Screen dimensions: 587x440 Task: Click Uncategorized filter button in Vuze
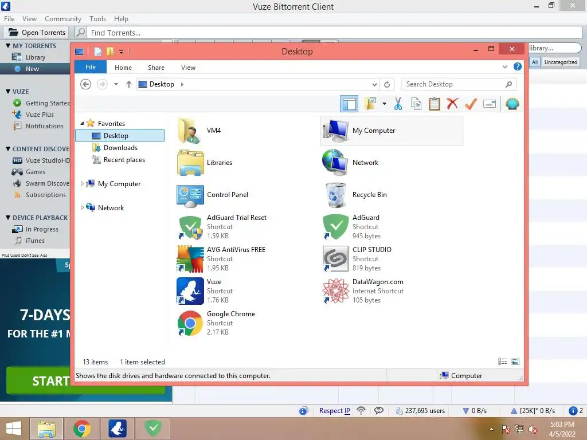point(561,62)
